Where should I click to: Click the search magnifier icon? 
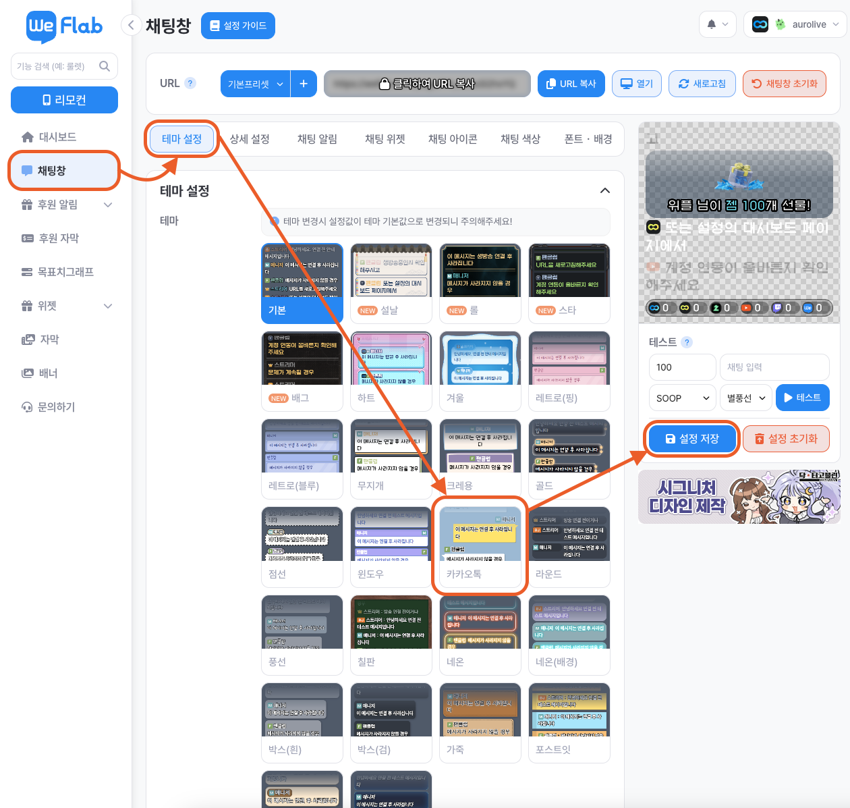pyautogui.click(x=105, y=66)
